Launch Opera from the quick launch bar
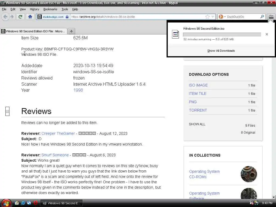276x207 pixels. click(35, 203)
